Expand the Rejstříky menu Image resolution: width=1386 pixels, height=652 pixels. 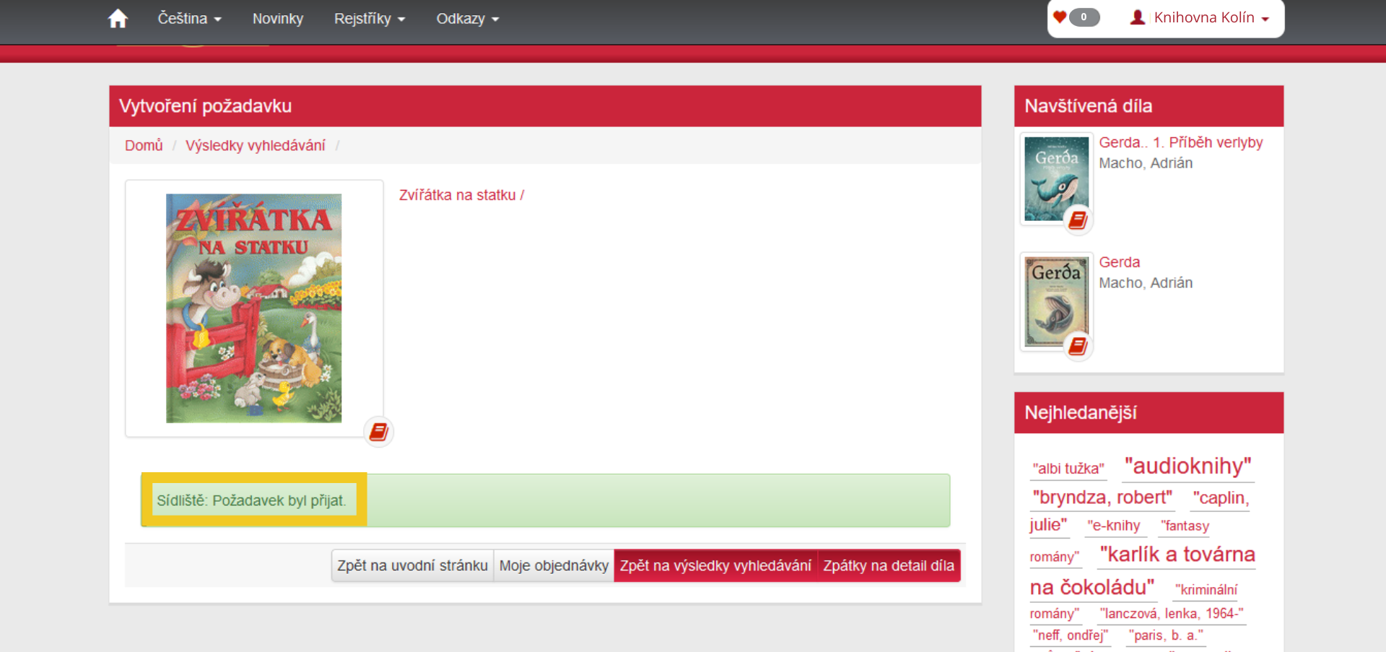coord(370,19)
